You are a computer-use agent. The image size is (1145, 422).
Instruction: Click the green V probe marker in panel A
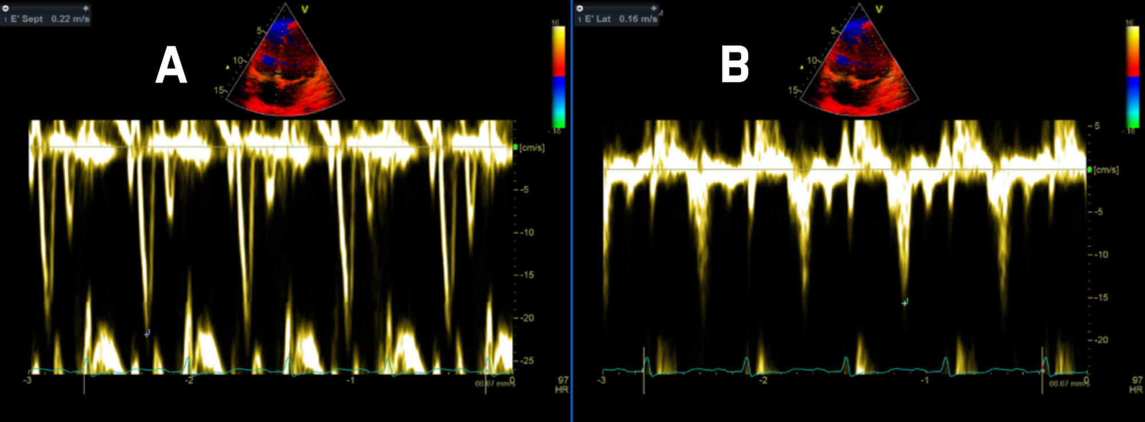pos(305,9)
